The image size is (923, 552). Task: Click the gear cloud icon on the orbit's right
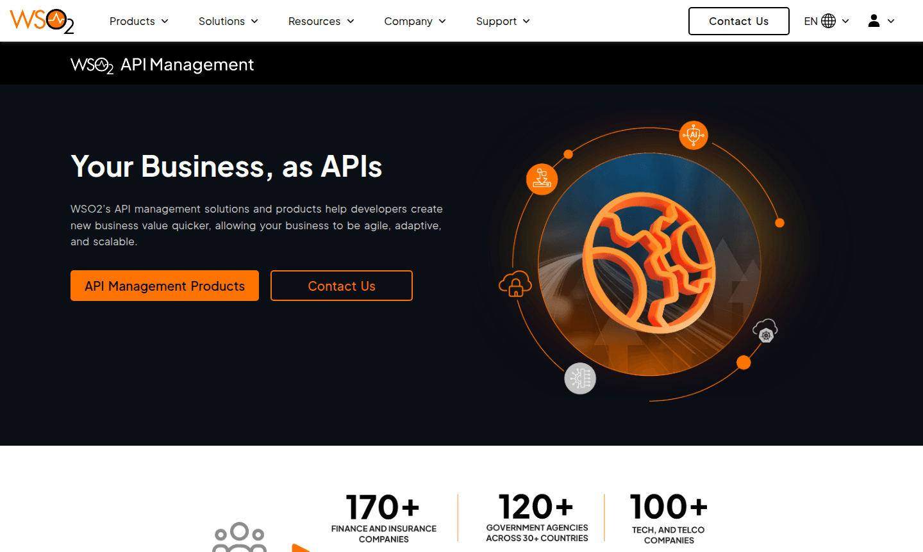(765, 330)
